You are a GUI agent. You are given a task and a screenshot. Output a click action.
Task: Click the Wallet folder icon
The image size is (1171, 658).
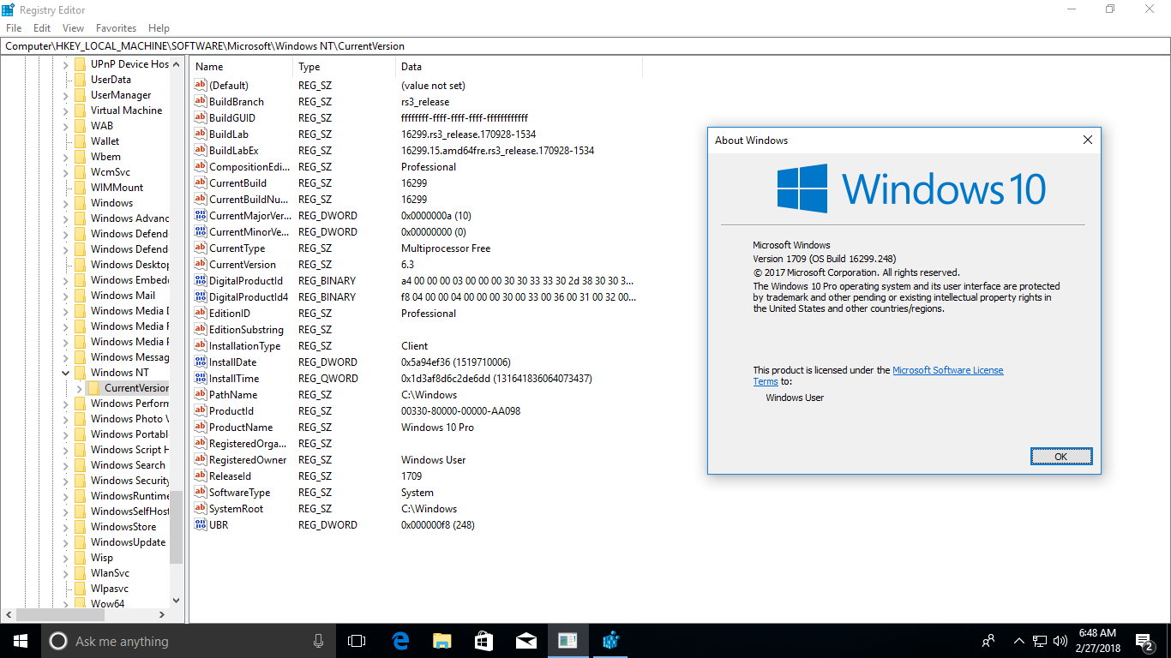(x=80, y=141)
